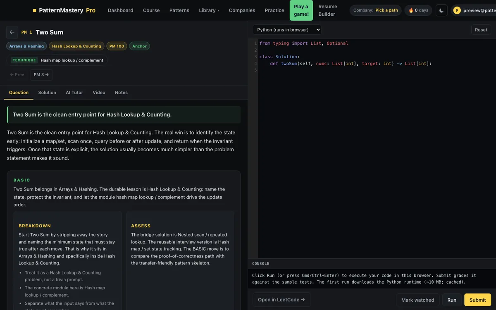Switch to the Question tab

(19, 93)
